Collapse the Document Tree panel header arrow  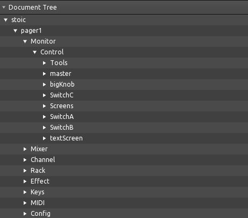[x=4, y=7]
